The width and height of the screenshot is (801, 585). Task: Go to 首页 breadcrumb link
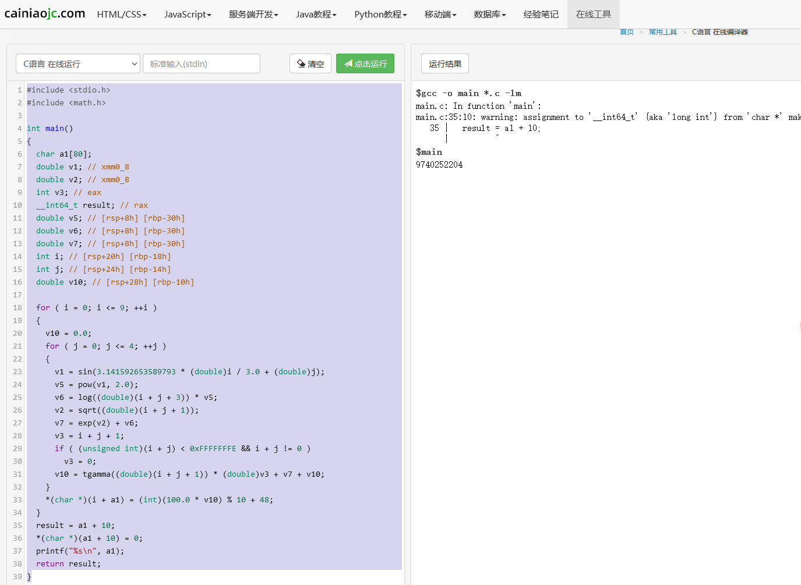pos(627,32)
